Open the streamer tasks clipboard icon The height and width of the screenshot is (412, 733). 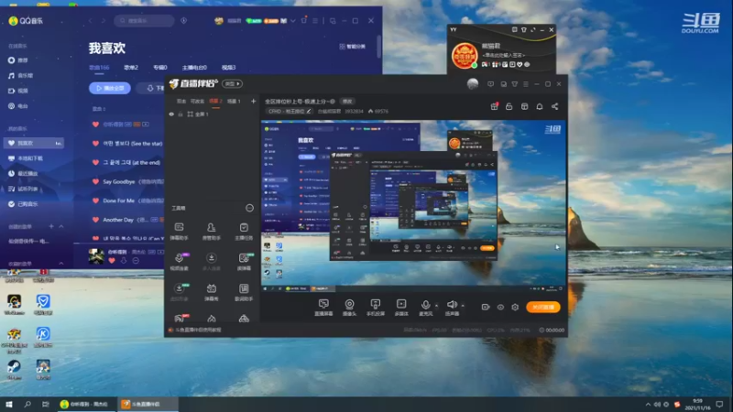(244, 231)
